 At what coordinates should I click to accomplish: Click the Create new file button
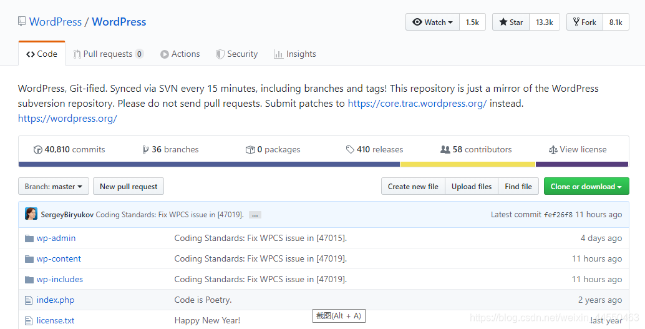point(413,187)
